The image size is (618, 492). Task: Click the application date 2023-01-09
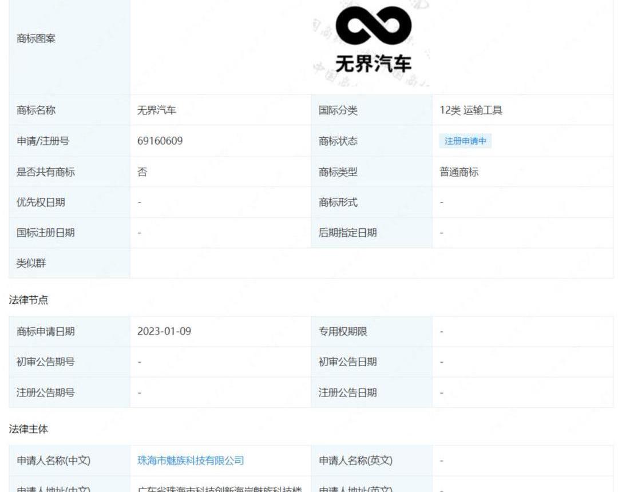[x=164, y=331]
